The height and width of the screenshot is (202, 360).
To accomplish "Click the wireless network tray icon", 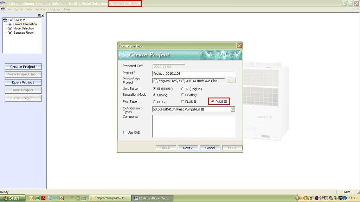I will pyautogui.click(x=312, y=198).
